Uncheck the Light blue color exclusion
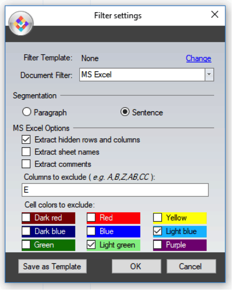The height and width of the screenshot is (290, 232). (x=157, y=231)
